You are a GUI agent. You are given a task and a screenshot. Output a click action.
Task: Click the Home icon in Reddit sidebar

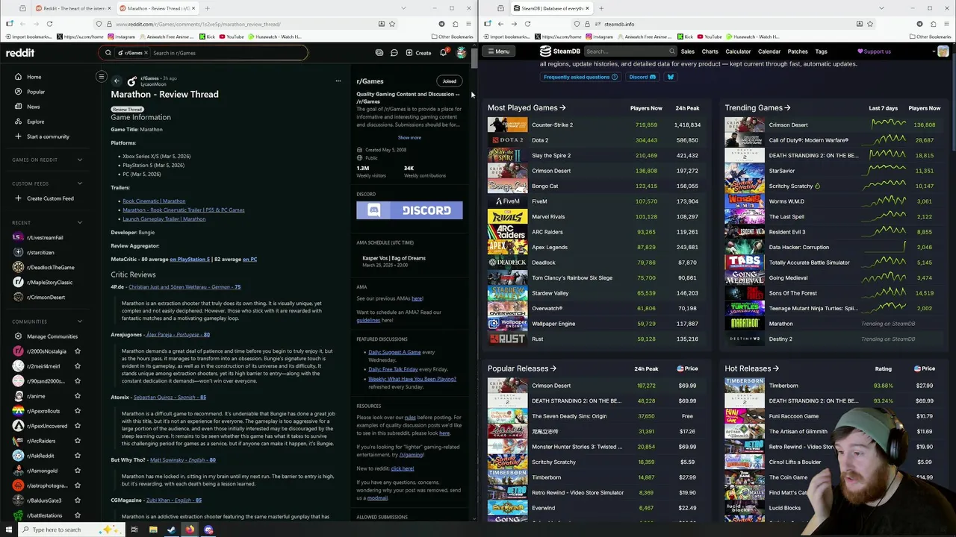point(18,77)
